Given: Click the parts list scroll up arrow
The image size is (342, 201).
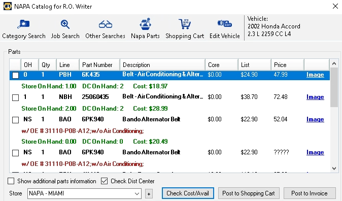Looking at the screenshot, I should [x=334, y=63].
